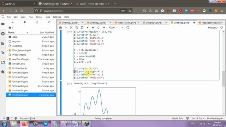Open File Browser sidebar folder icon
The height and width of the screenshot is (127, 226).
3,24
